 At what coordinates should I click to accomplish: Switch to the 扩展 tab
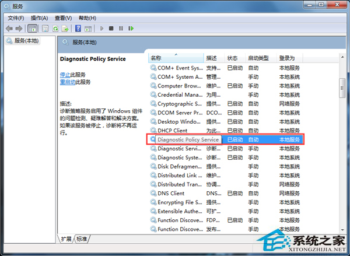point(66,239)
